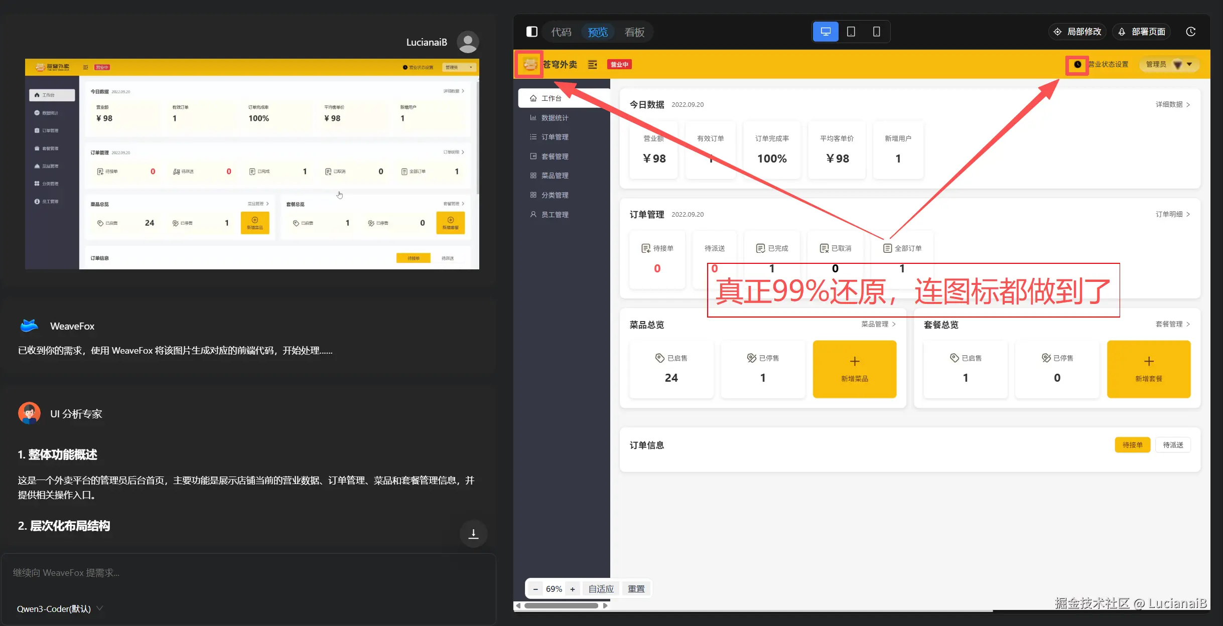Switch to tablet preview mode

[x=851, y=32]
